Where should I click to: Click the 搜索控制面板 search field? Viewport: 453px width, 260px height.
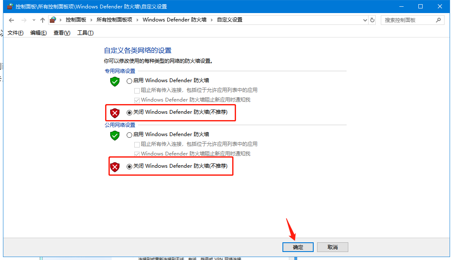pos(409,20)
